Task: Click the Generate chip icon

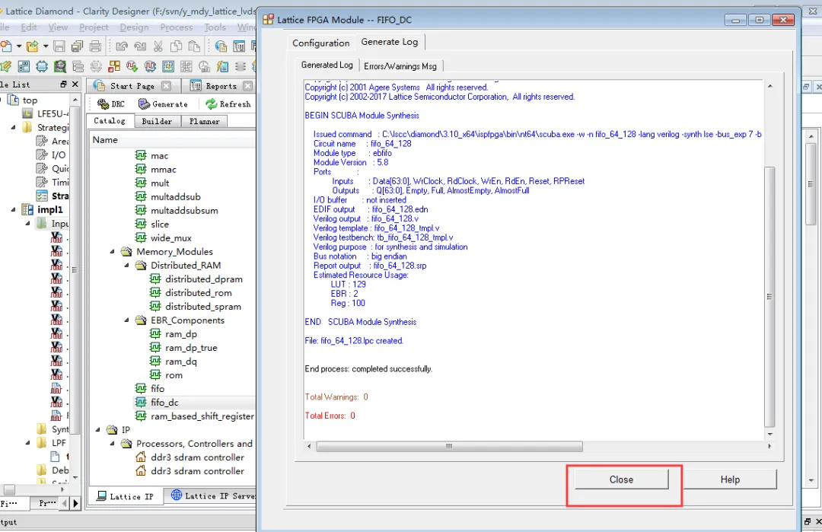Action: [x=145, y=104]
